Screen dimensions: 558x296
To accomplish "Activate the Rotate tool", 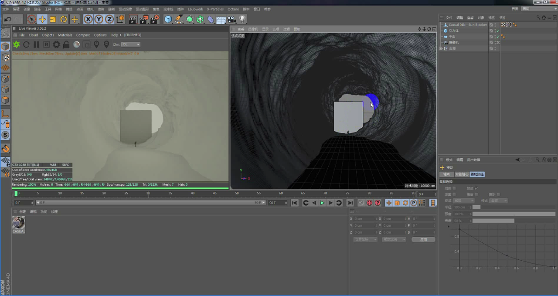I will coord(64,19).
